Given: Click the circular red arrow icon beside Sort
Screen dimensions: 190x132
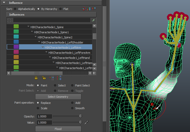Looking at the screenshot, I should [84, 9].
